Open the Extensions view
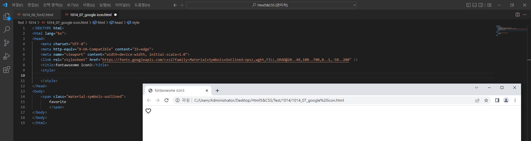 [7, 70]
